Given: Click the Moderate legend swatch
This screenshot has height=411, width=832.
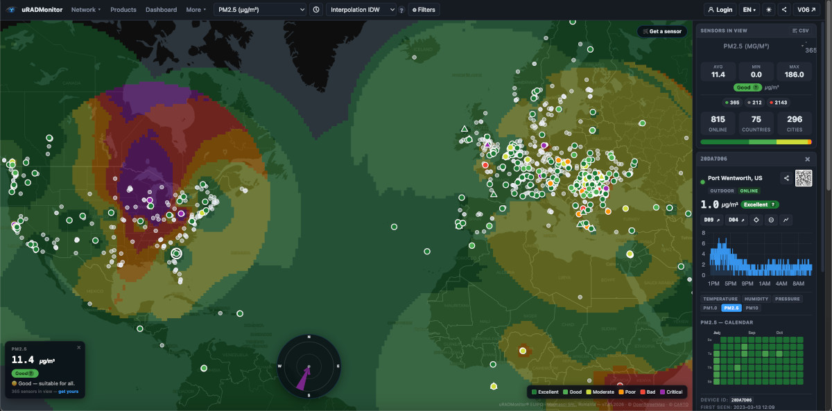Looking at the screenshot, I should pyautogui.click(x=587, y=392).
